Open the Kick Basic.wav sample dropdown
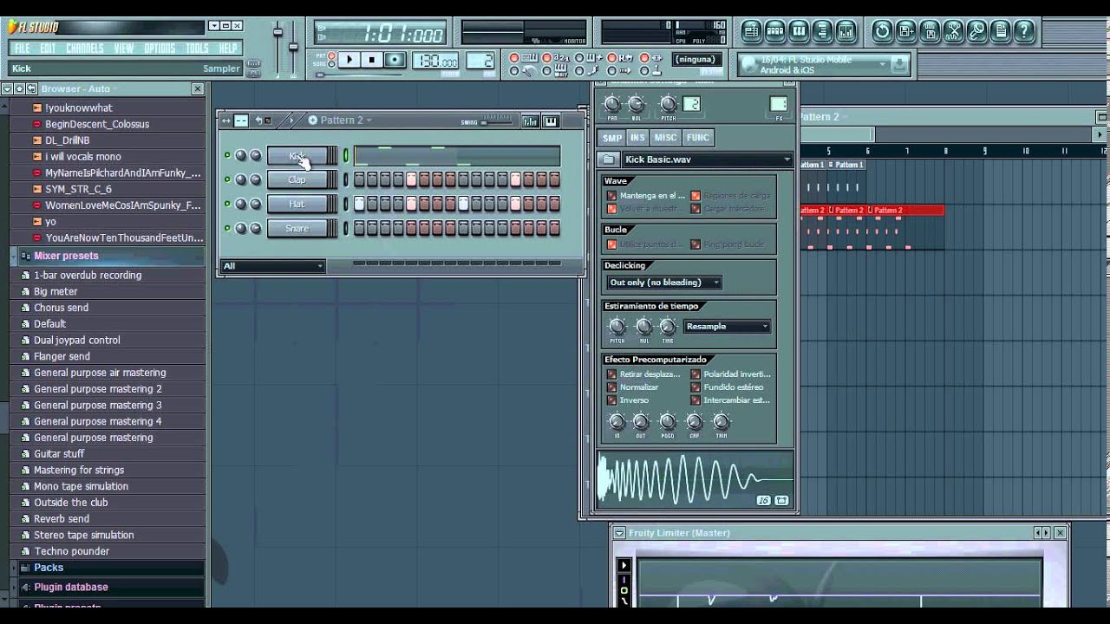This screenshot has width=1110, height=624. pos(708,159)
